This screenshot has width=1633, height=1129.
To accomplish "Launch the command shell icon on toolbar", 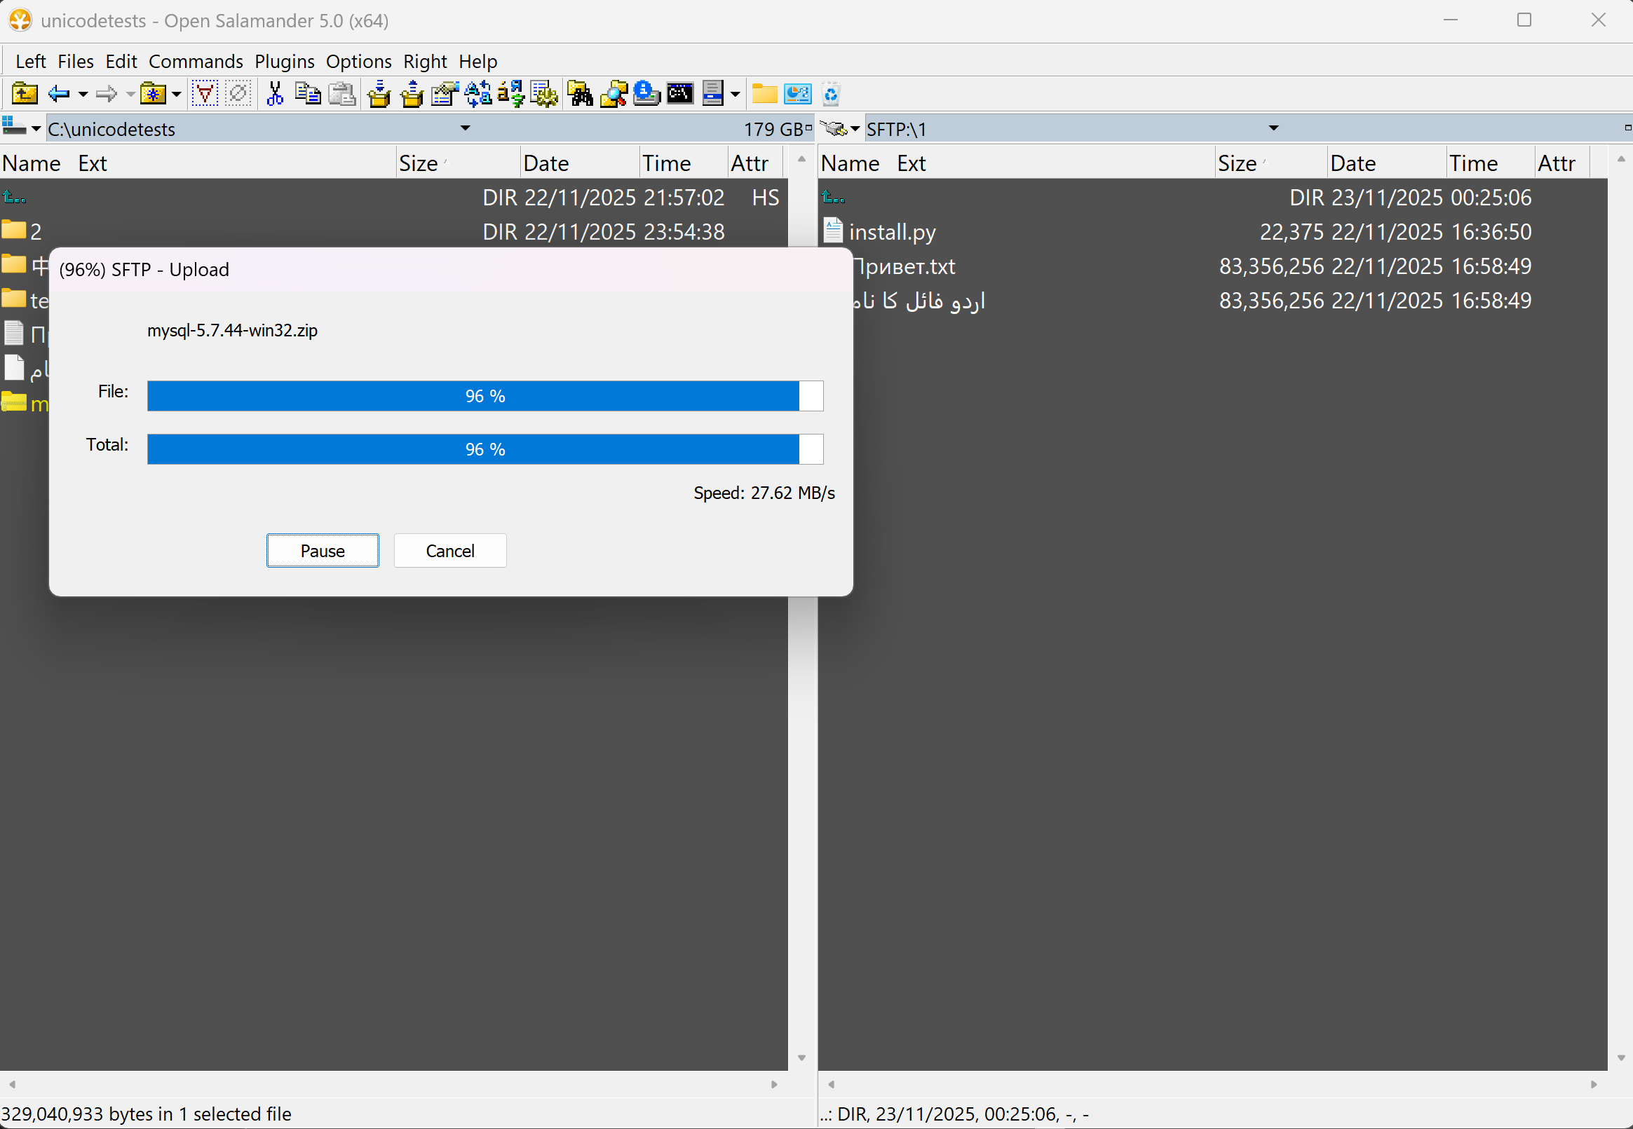I will point(680,93).
